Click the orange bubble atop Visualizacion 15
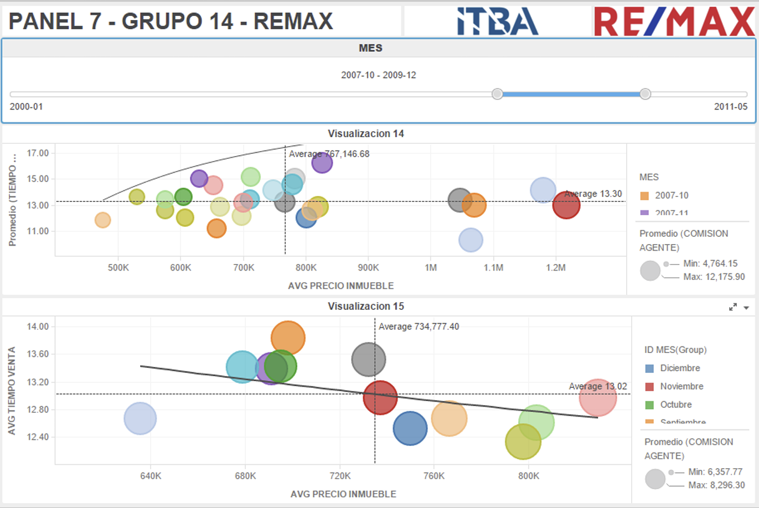The height and width of the screenshot is (508, 759). 288,338
